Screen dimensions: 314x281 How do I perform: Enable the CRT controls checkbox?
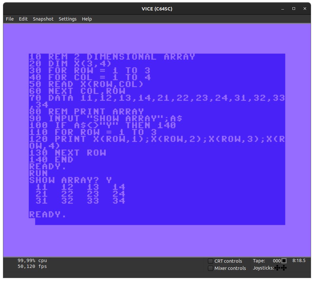coord(210,261)
